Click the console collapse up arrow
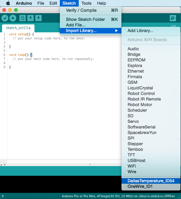 pos(1,165)
